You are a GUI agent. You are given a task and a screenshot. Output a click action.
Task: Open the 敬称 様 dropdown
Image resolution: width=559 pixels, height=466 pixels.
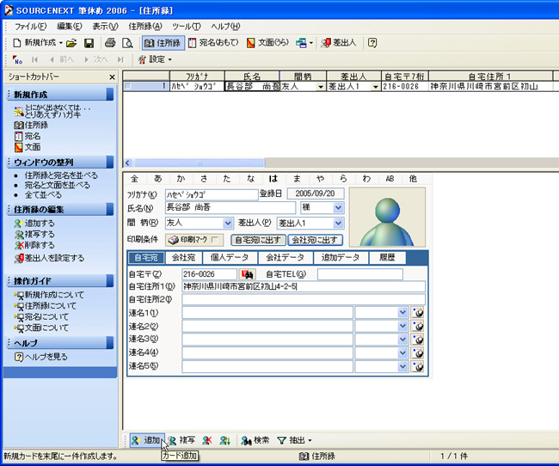point(338,207)
